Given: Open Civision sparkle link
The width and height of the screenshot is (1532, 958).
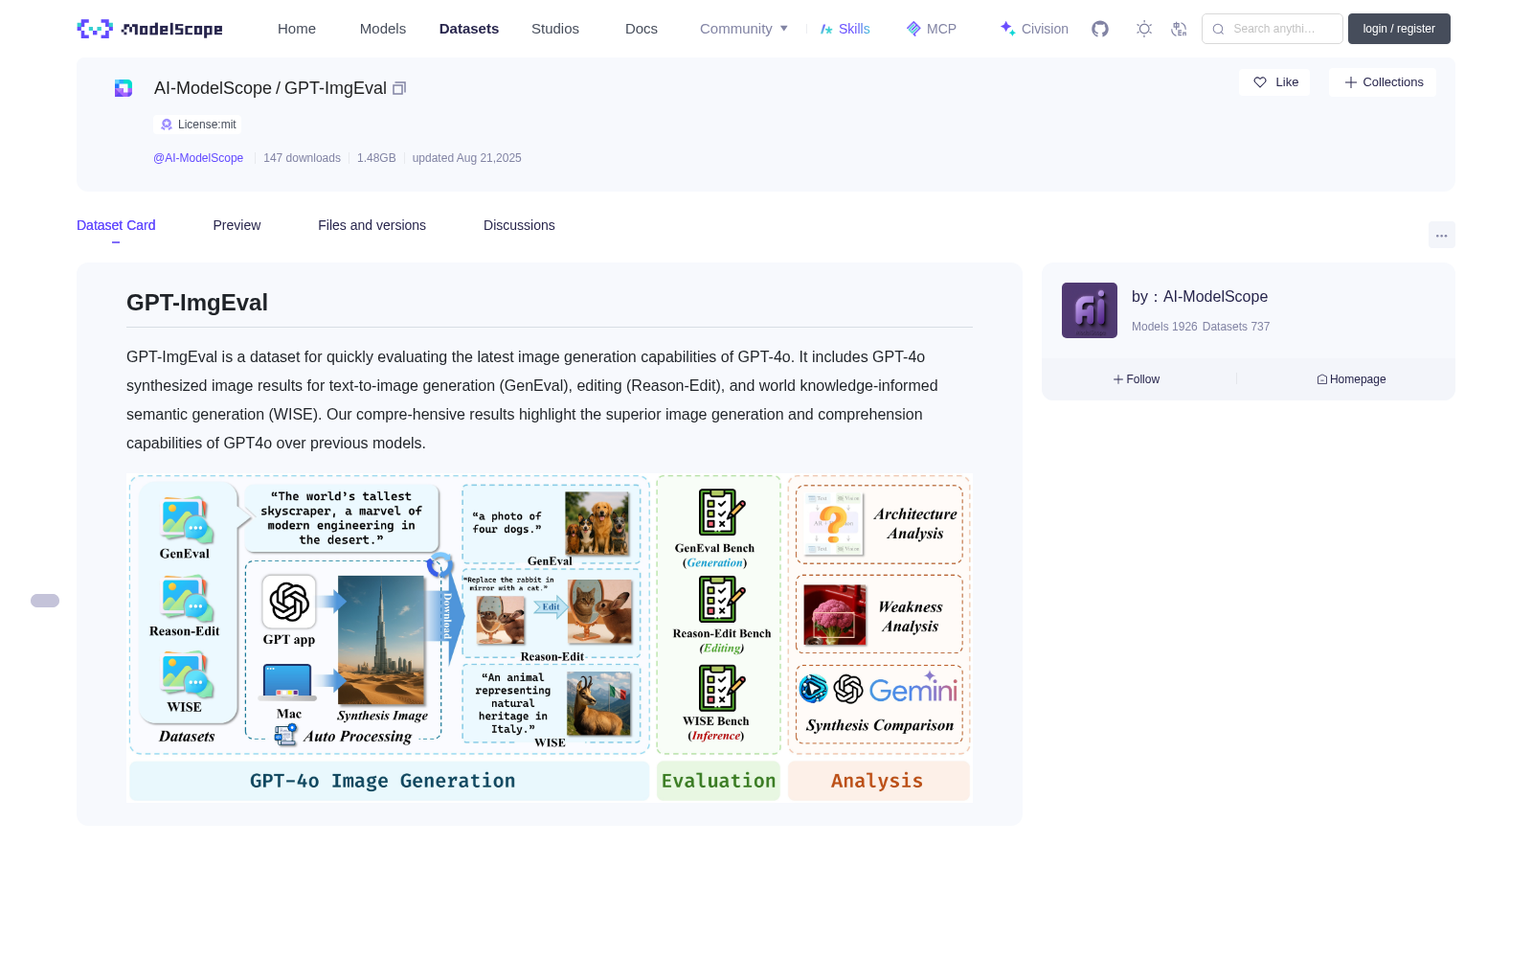Looking at the screenshot, I should (1034, 29).
